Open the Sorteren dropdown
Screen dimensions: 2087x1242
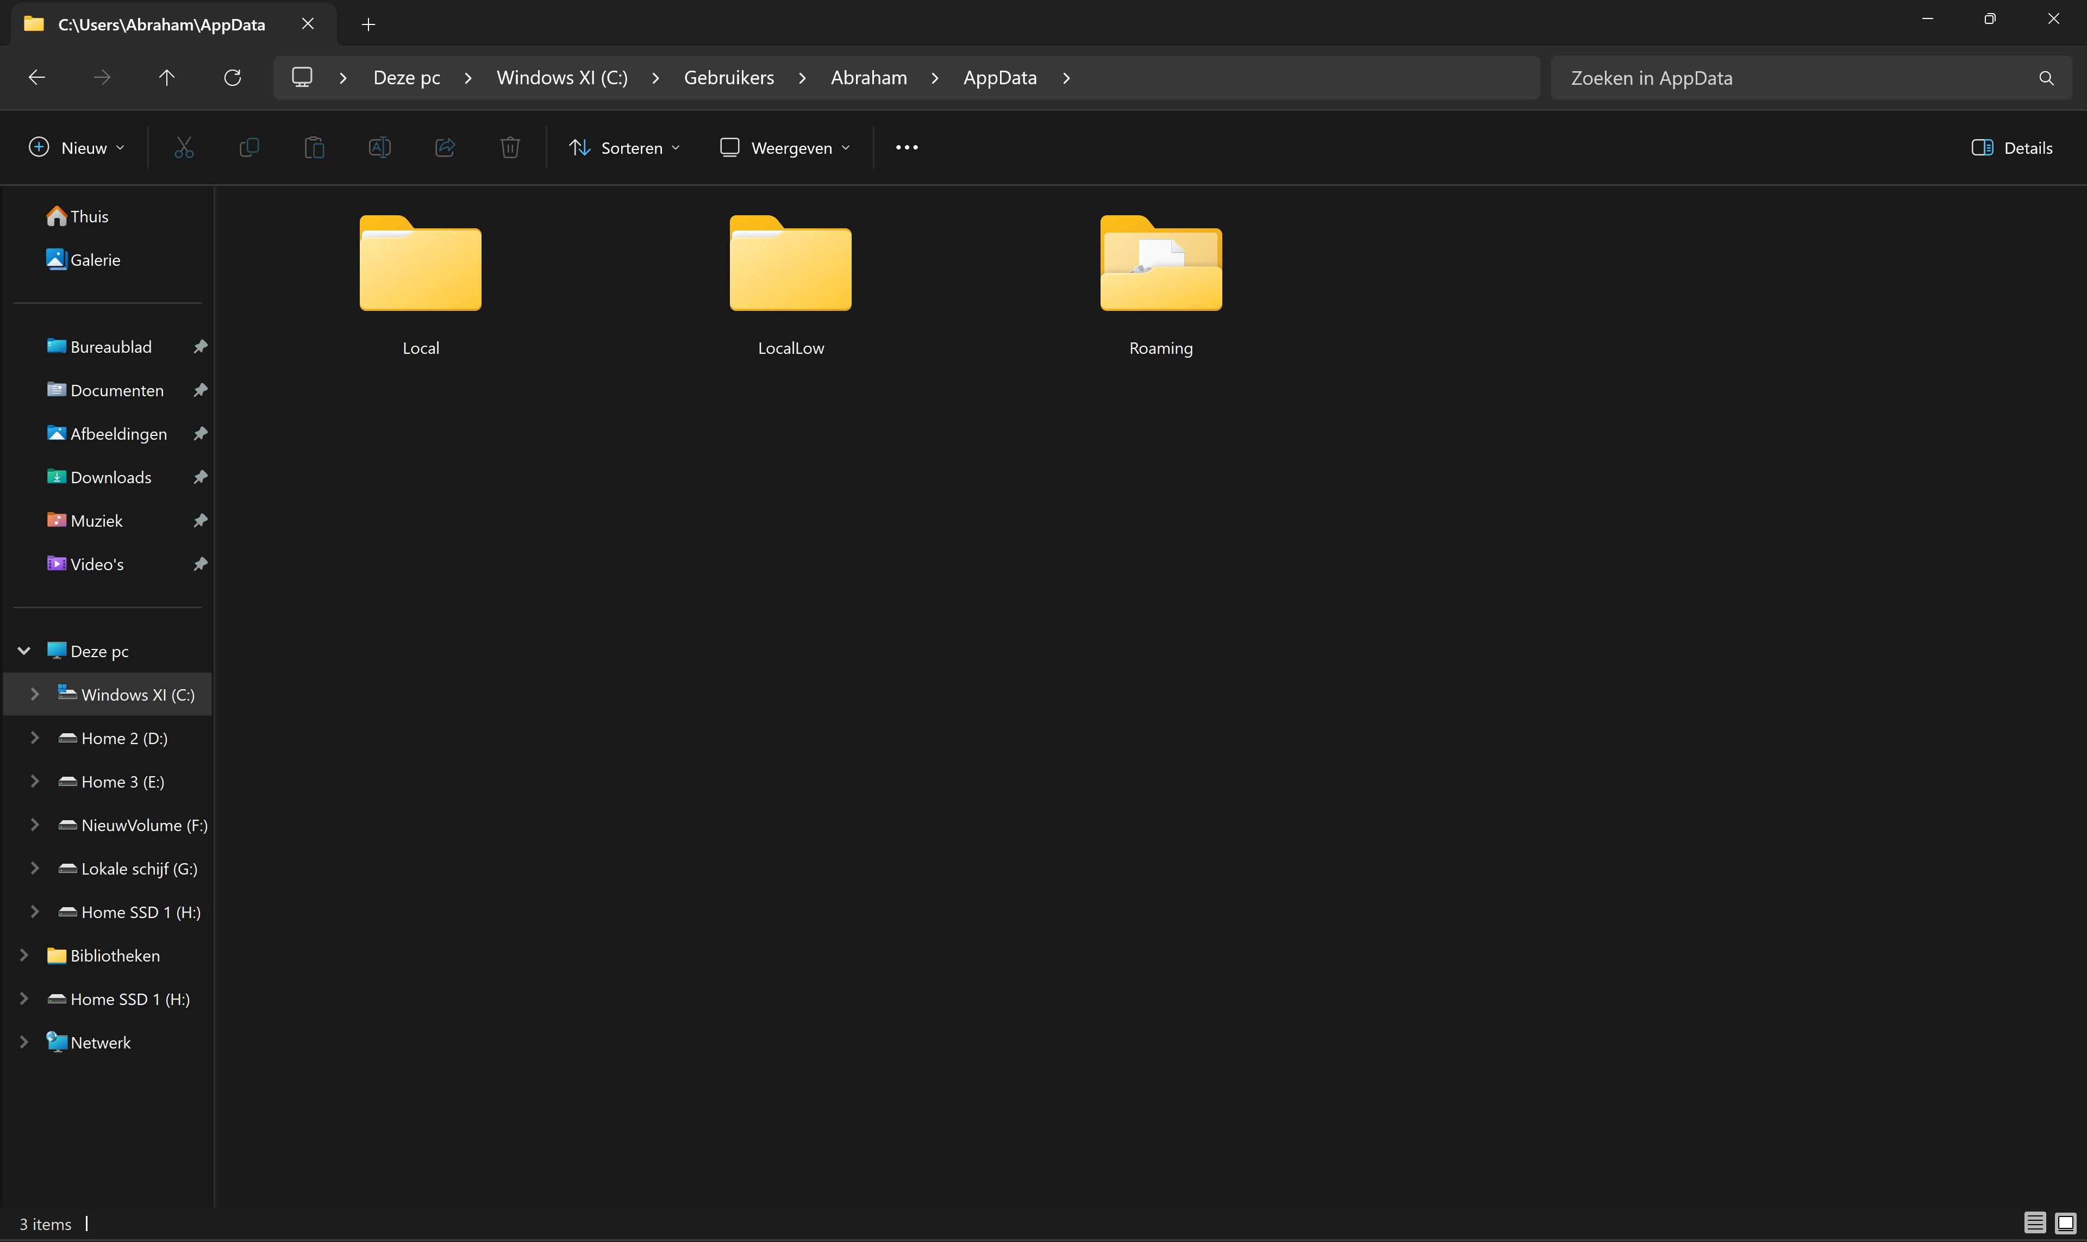[x=624, y=148]
